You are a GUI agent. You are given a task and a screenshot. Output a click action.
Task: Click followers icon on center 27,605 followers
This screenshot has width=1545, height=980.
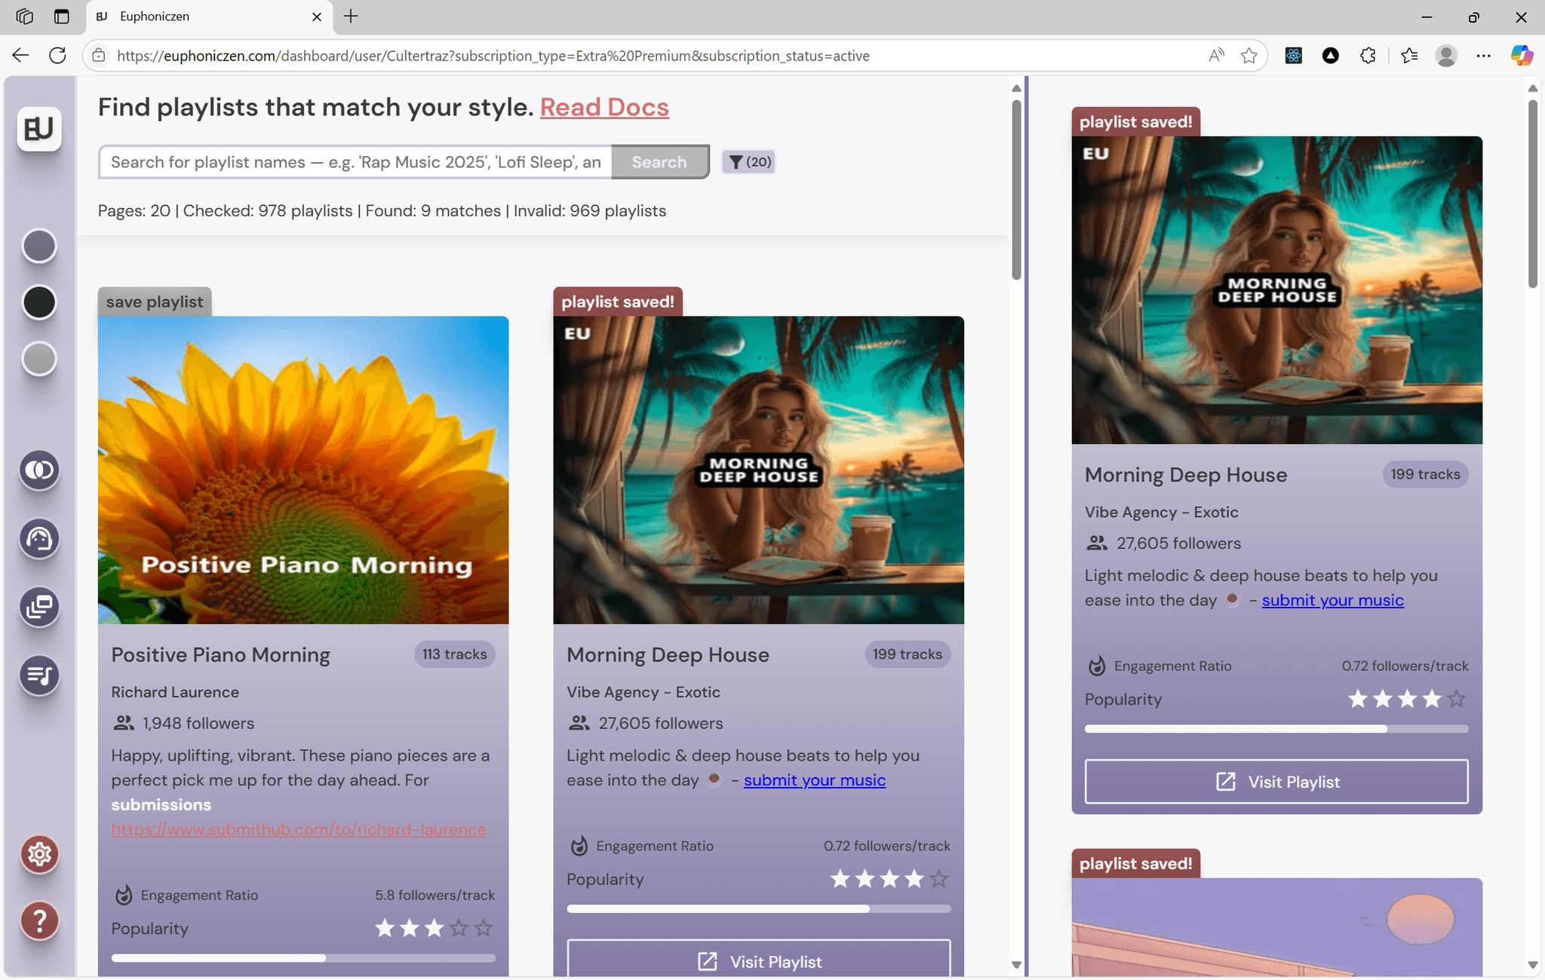pyautogui.click(x=579, y=723)
